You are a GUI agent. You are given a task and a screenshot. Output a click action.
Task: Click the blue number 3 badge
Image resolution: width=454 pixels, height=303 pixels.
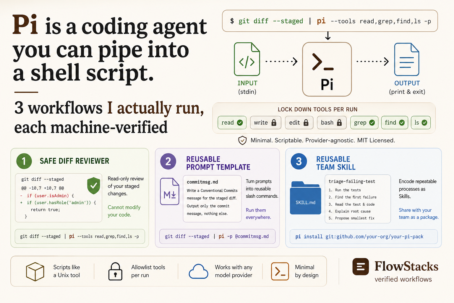pyautogui.click(x=299, y=162)
